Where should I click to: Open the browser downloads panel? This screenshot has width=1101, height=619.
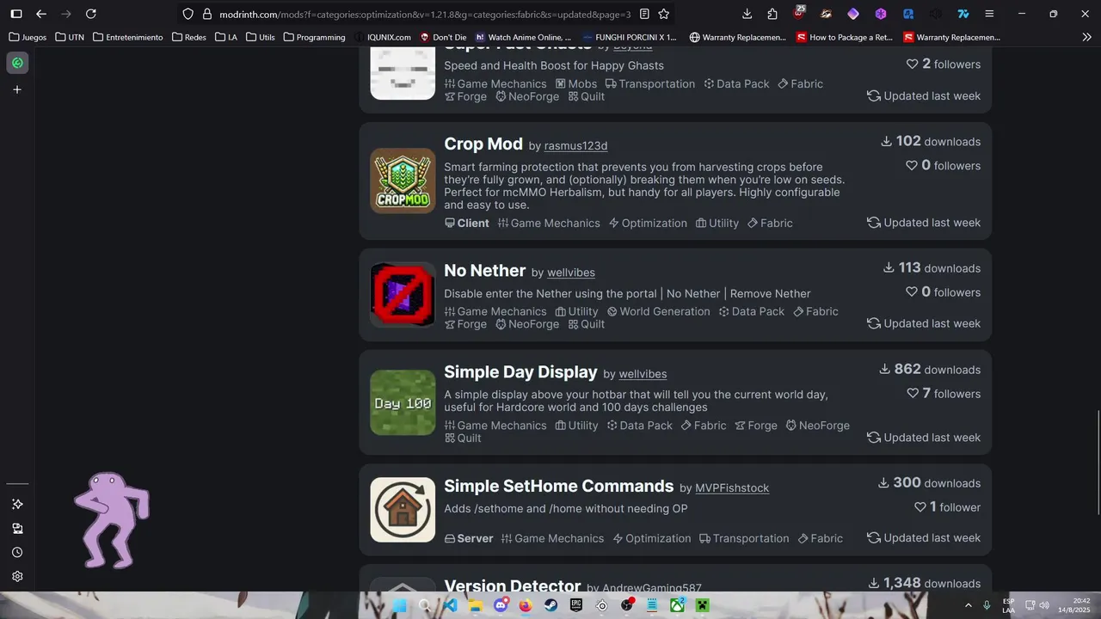(x=747, y=14)
